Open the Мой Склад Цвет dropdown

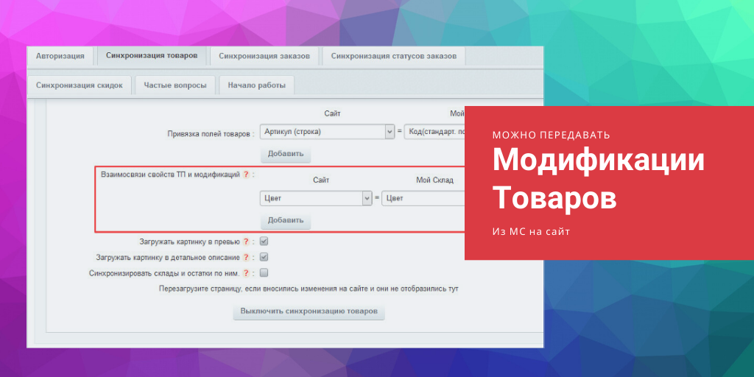click(423, 198)
